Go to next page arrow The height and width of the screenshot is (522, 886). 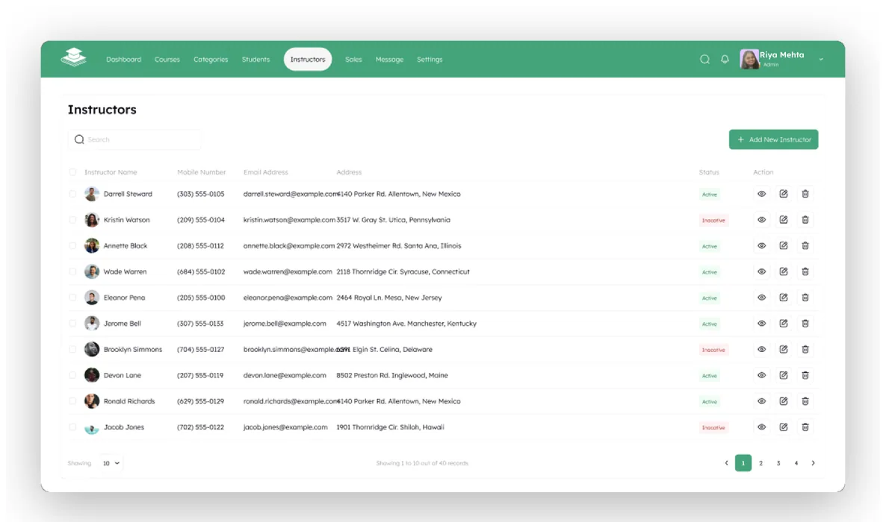pos(813,463)
